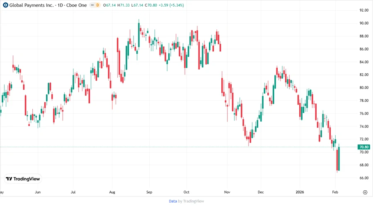Image resolution: width=373 pixels, height=206 pixels.
Task: Open the Data link below chart
Action: click(173, 201)
